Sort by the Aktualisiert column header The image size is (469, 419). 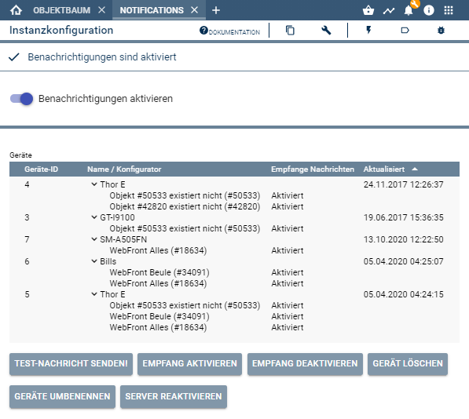384,169
